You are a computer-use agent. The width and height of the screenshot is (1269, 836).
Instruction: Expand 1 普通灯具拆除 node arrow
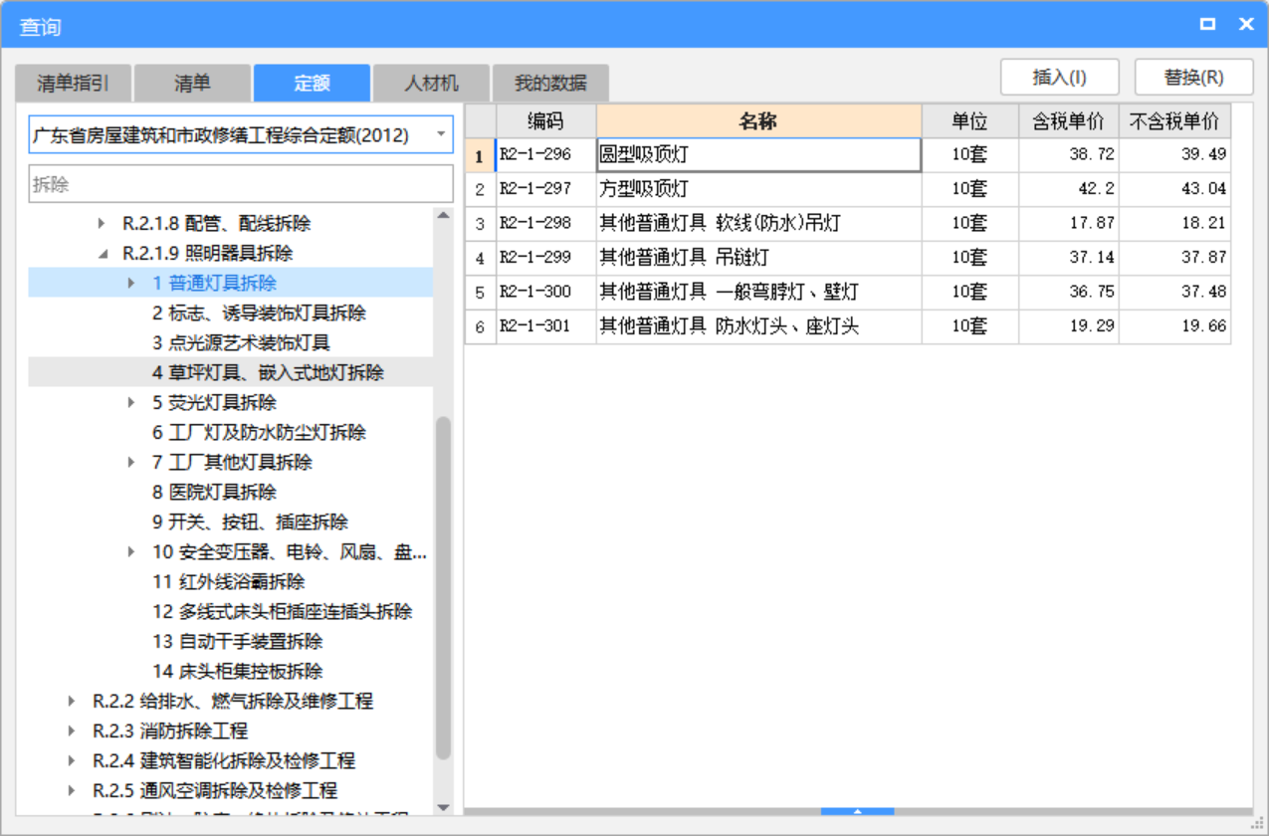point(131,284)
